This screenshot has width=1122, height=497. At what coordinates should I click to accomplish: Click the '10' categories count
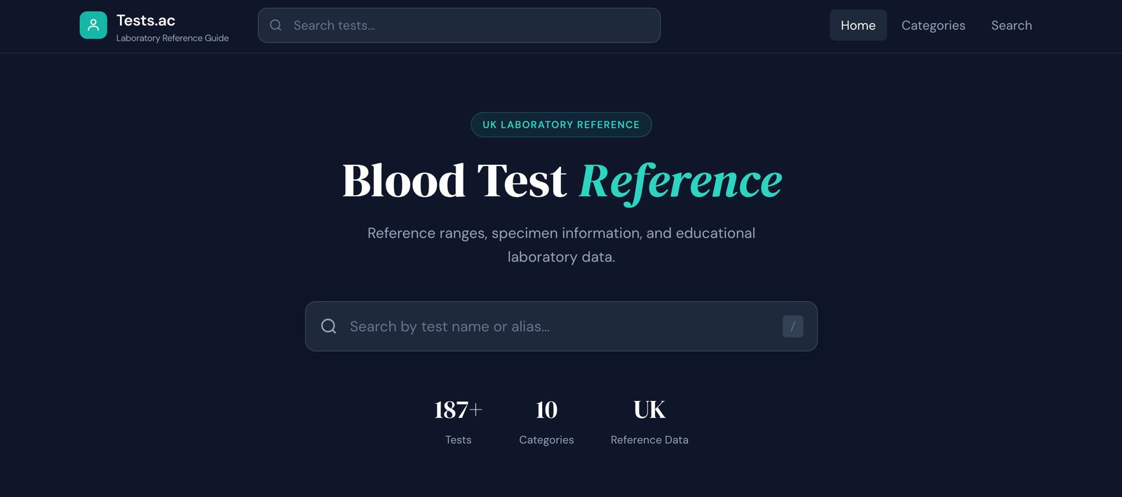click(x=546, y=409)
